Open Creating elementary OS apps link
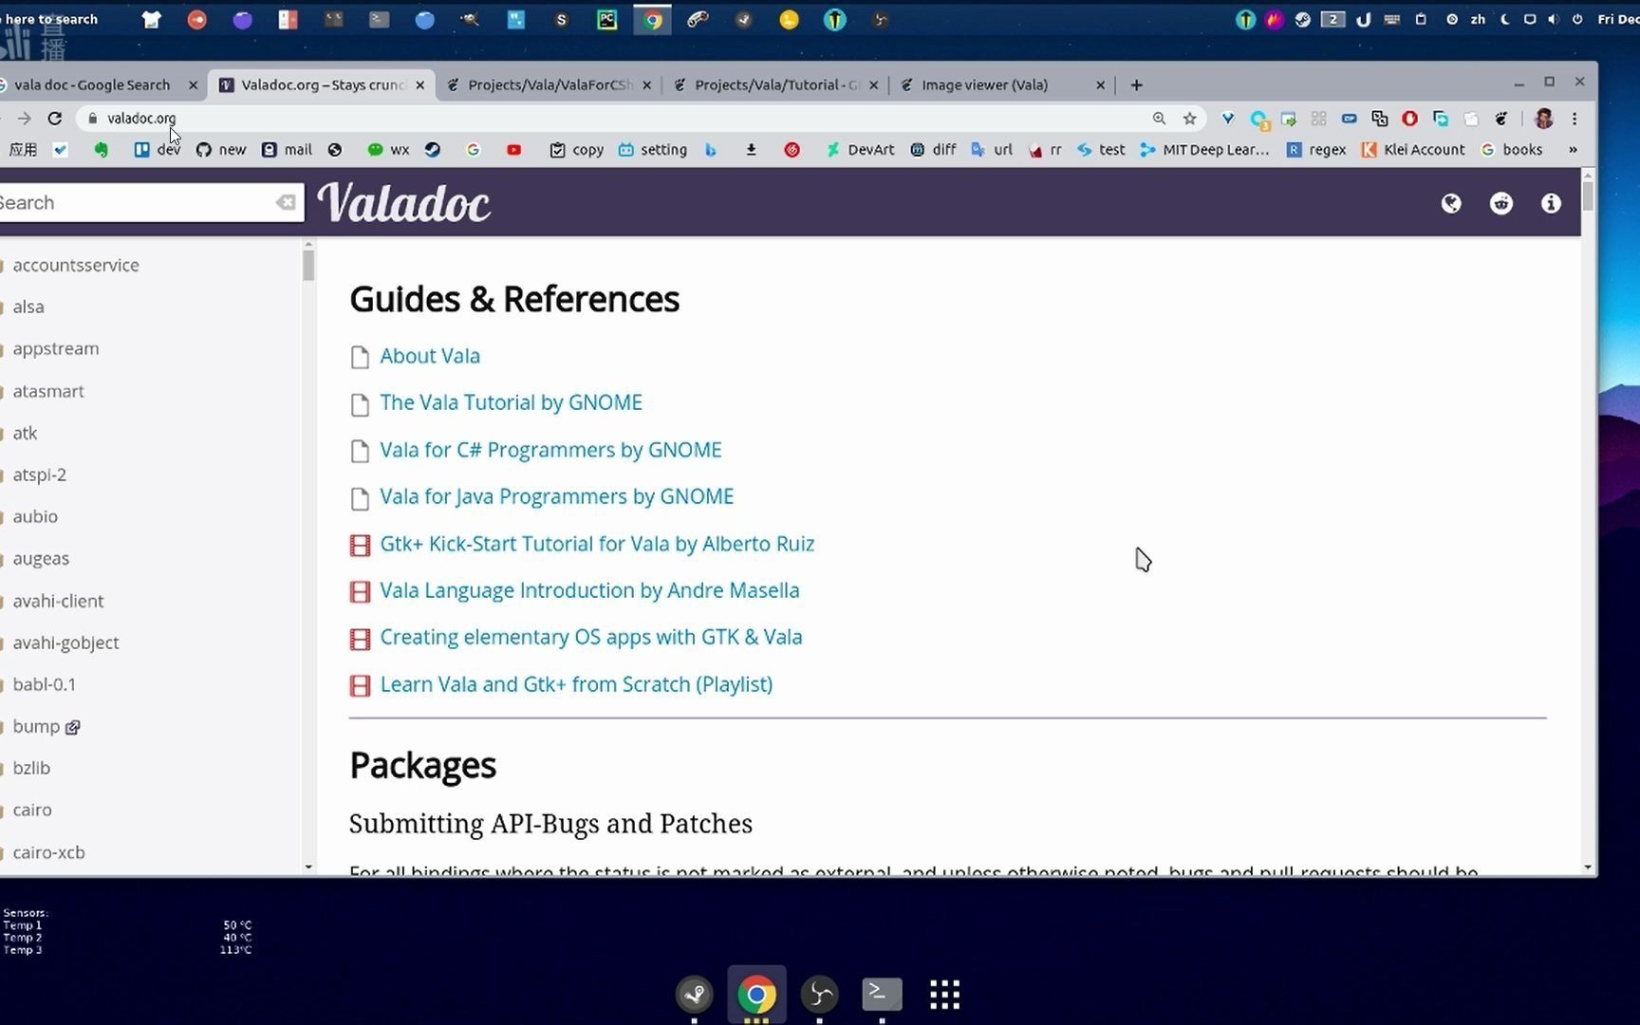Viewport: 1640px width, 1025px height. (590, 637)
